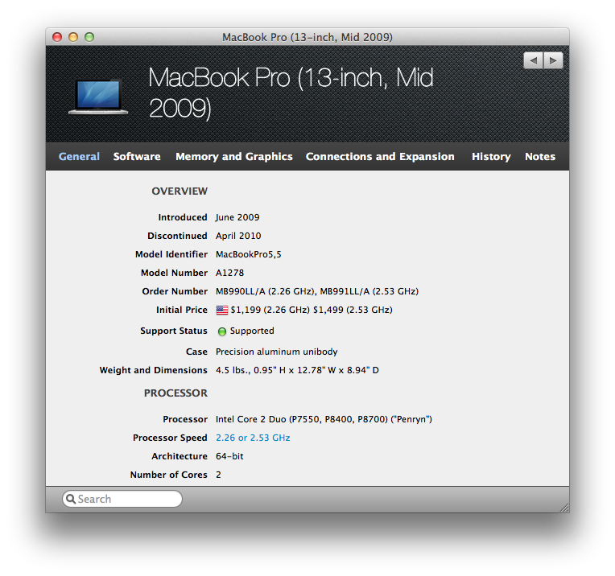Click the Introduced label
The width and height of the screenshot is (615, 576).
point(183,217)
